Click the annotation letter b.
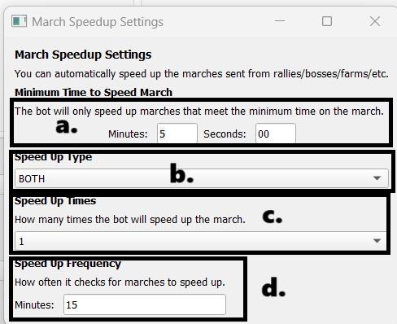This screenshot has height=324, width=397. coord(181,173)
